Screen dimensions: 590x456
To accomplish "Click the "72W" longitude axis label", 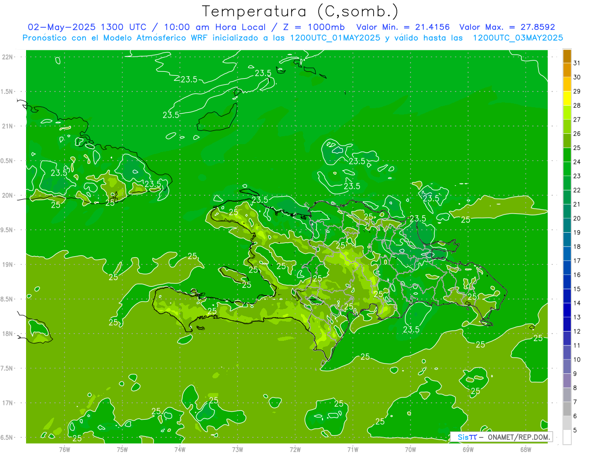I will pyautogui.click(x=295, y=449).
